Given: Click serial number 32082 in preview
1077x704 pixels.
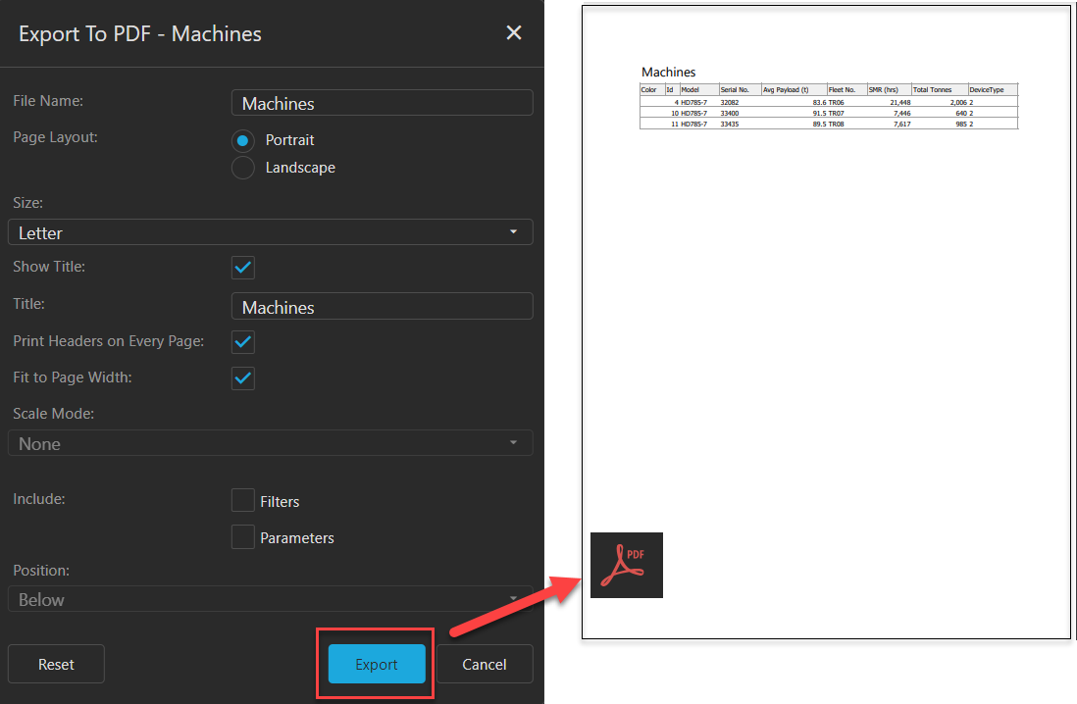Looking at the screenshot, I should pos(730,102).
